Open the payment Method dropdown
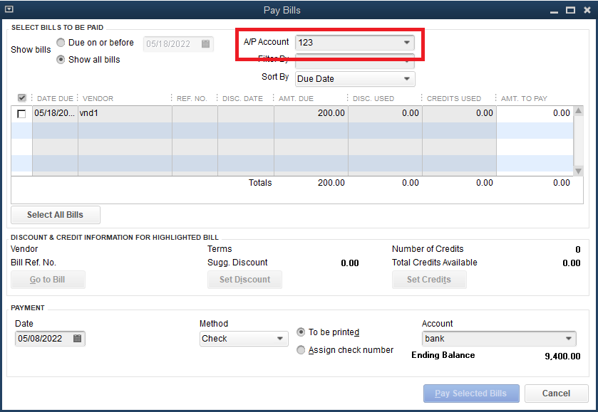 pos(280,339)
